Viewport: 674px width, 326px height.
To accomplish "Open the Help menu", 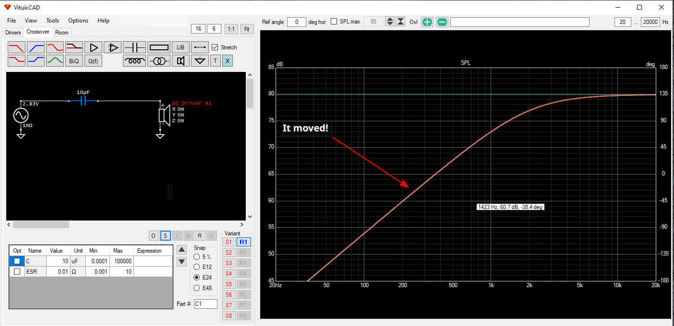I will point(103,21).
